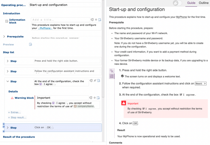Click the OK button in guide step 4
Screen dimensions: 210x145
click(x=135, y=123)
